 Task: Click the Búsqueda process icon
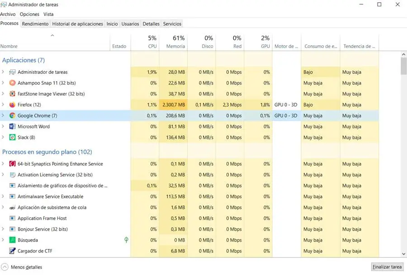click(x=12, y=240)
